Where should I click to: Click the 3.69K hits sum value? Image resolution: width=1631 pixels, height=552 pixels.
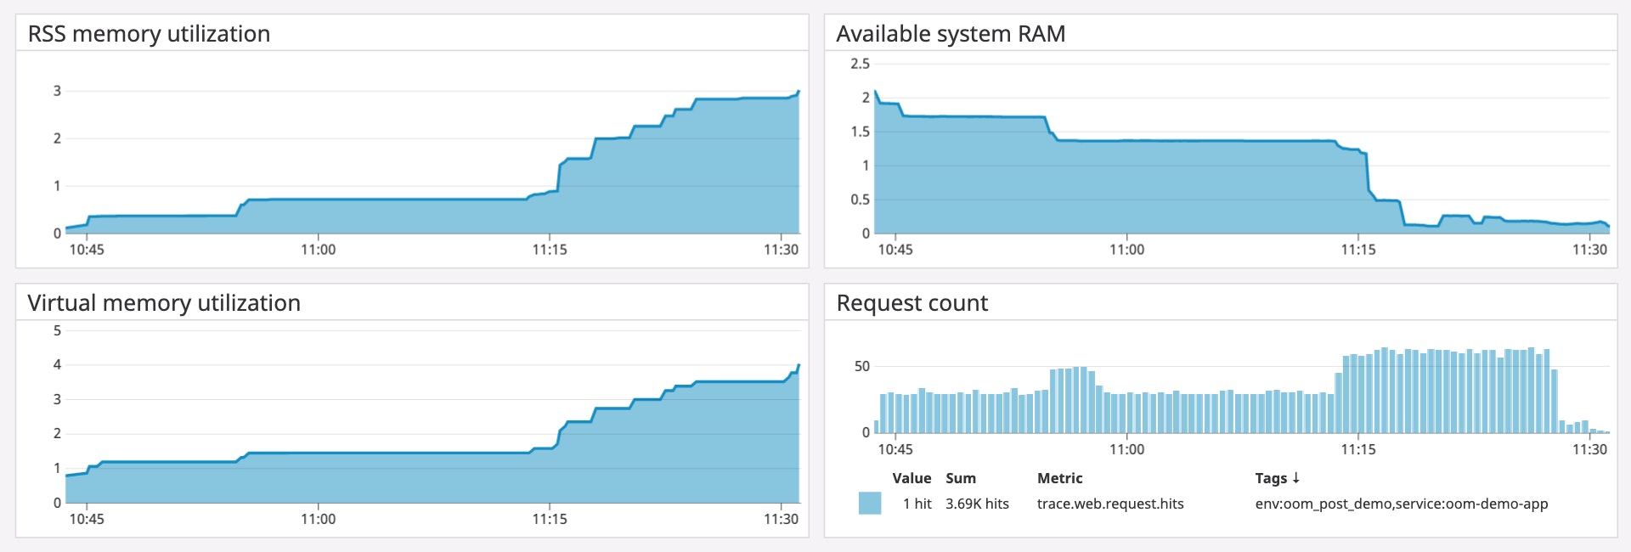(x=977, y=504)
